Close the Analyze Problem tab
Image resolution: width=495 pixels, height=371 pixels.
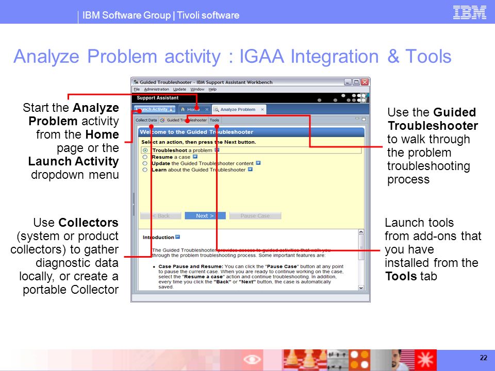tap(262, 109)
